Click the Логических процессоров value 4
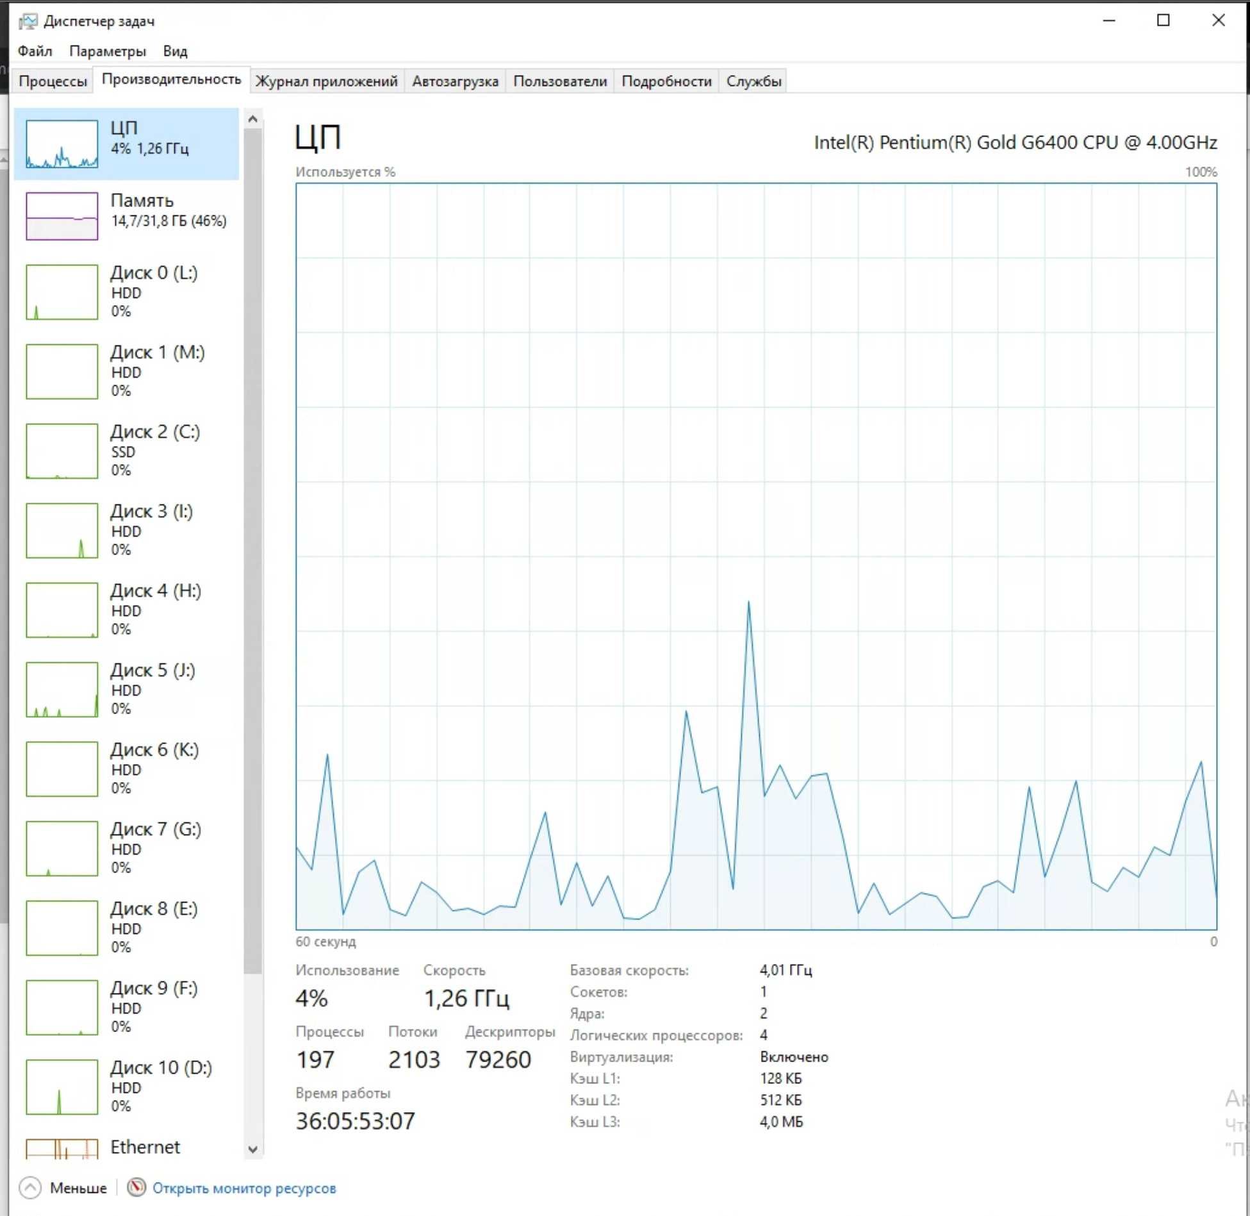Viewport: 1250px width, 1216px height. 764,1035
